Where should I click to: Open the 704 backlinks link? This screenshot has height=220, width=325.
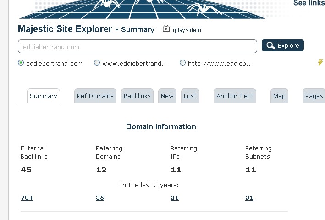(x=27, y=198)
